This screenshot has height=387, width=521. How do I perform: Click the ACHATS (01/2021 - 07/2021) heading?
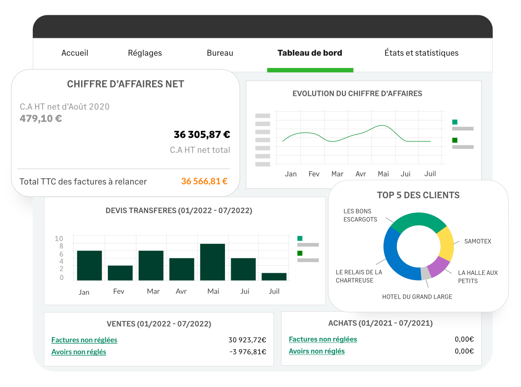[x=381, y=324]
